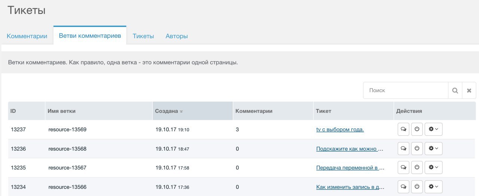Toggle power button for branch 13235
The height and width of the screenshot is (196, 479).
417,168
